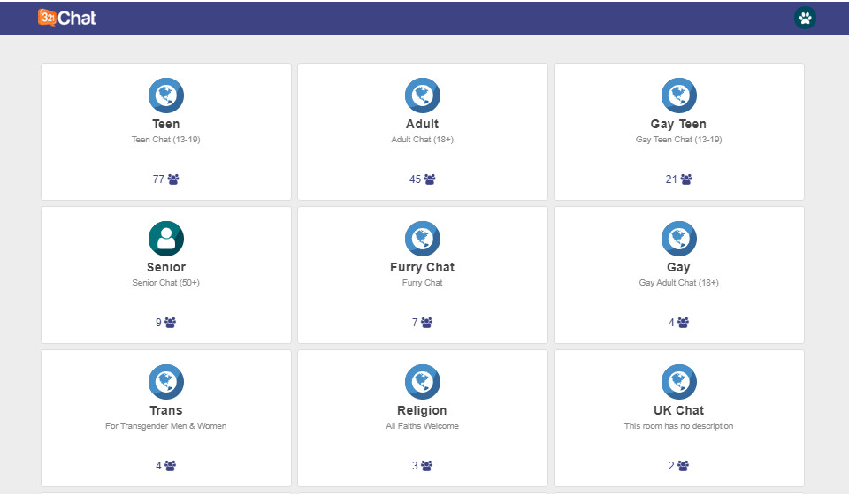This screenshot has height=496, width=849.
Task: Click the Furry Chat globe icon
Action: tap(423, 239)
